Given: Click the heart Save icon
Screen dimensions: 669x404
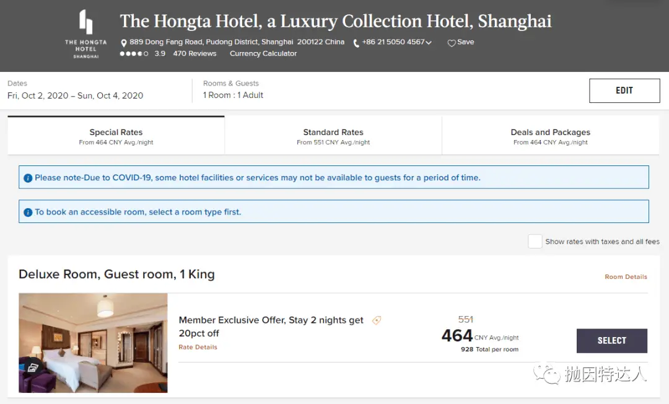Looking at the screenshot, I should pyautogui.click(x=452, y=43).
